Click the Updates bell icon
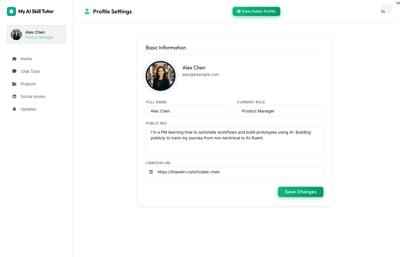This screenshot has width=400, height=257. pos(14,109)
